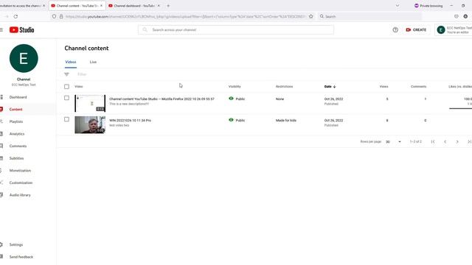Open thumbnail of Channel content YouTube Studio video
The image size is (472, 265).
pos(90,103)
